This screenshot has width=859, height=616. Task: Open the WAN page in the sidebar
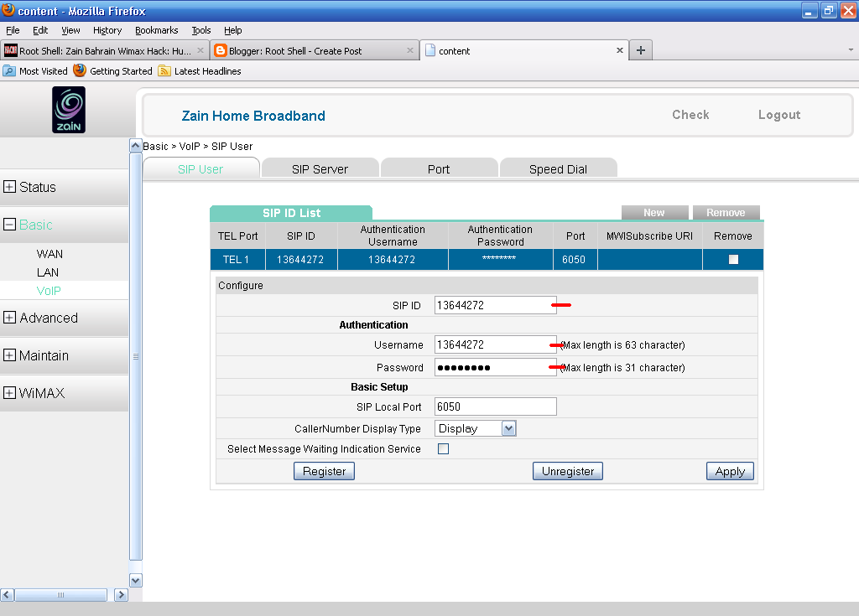coord(49,254)
